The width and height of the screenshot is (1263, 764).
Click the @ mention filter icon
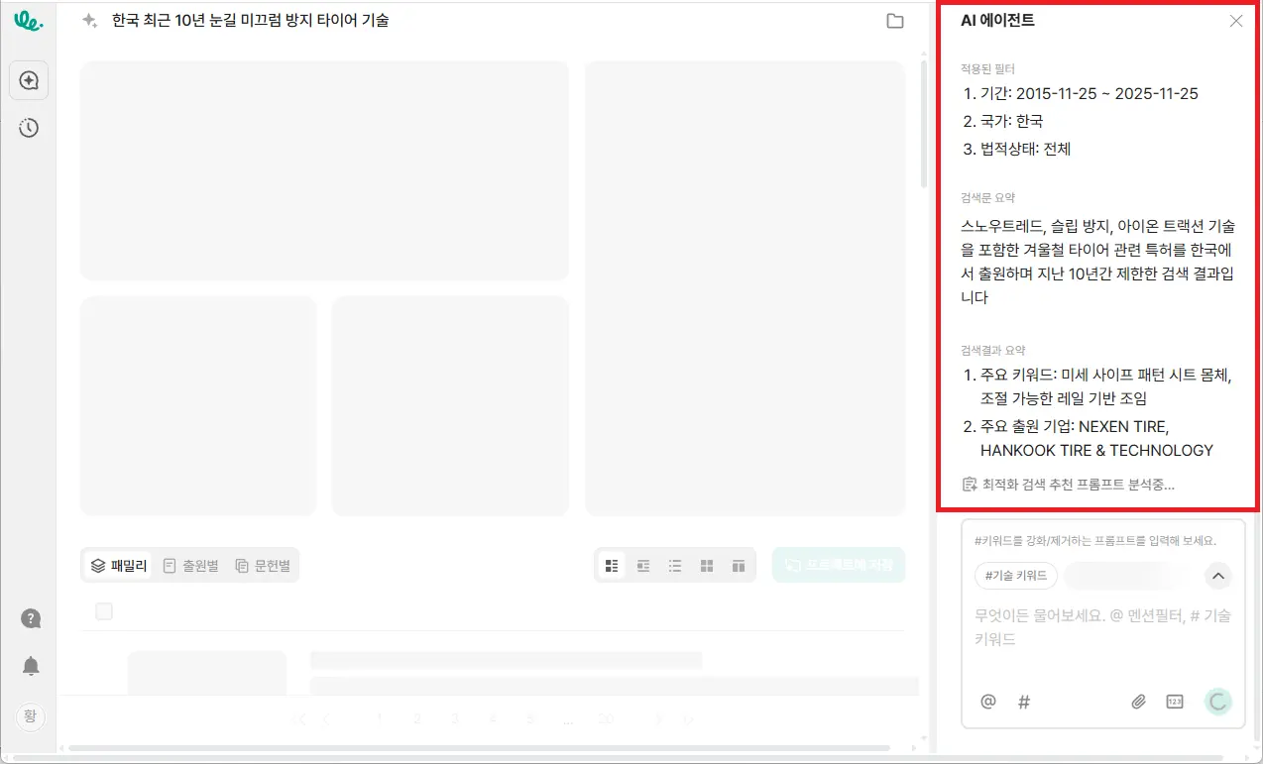pos(987,702)
